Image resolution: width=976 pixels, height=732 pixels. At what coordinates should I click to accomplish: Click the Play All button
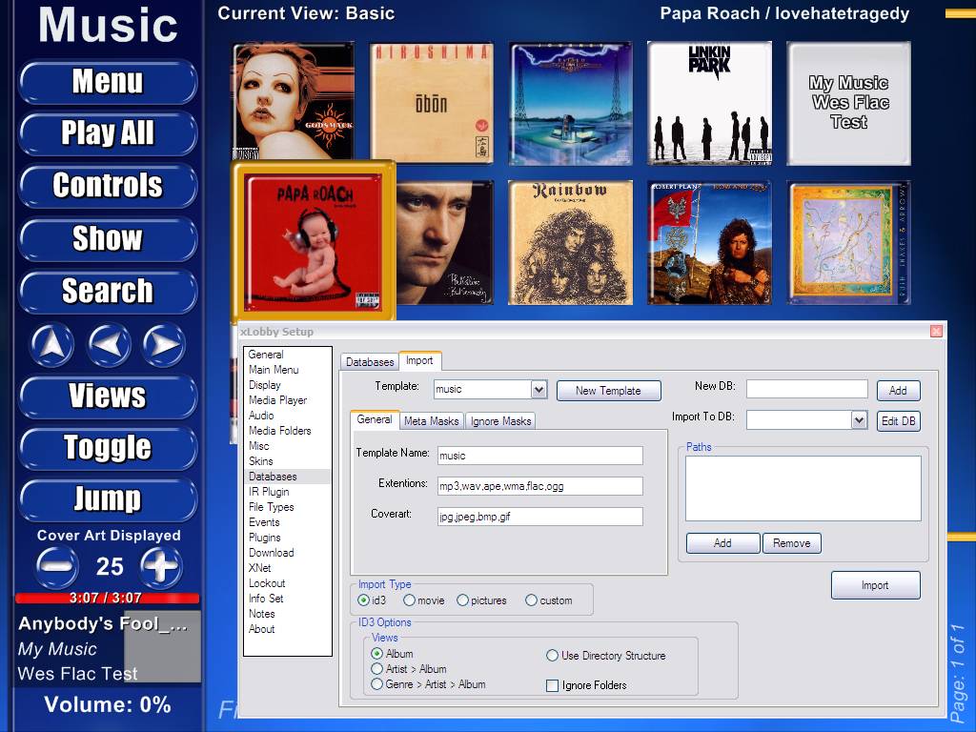click(x=108, y=133)
